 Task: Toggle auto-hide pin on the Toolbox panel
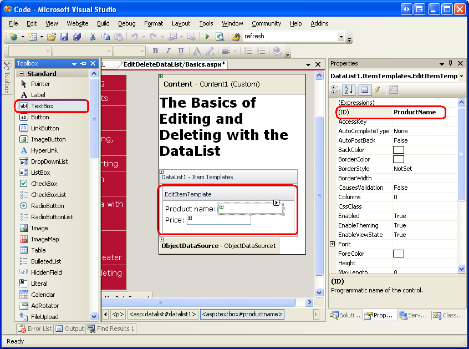(83, 63)
